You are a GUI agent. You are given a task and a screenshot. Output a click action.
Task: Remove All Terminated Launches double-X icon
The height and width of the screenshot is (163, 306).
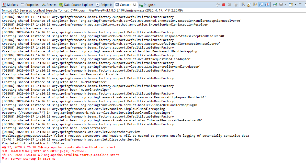235,5
